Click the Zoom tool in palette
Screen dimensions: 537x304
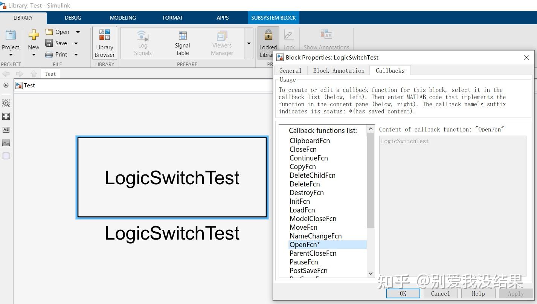point(6,103)
